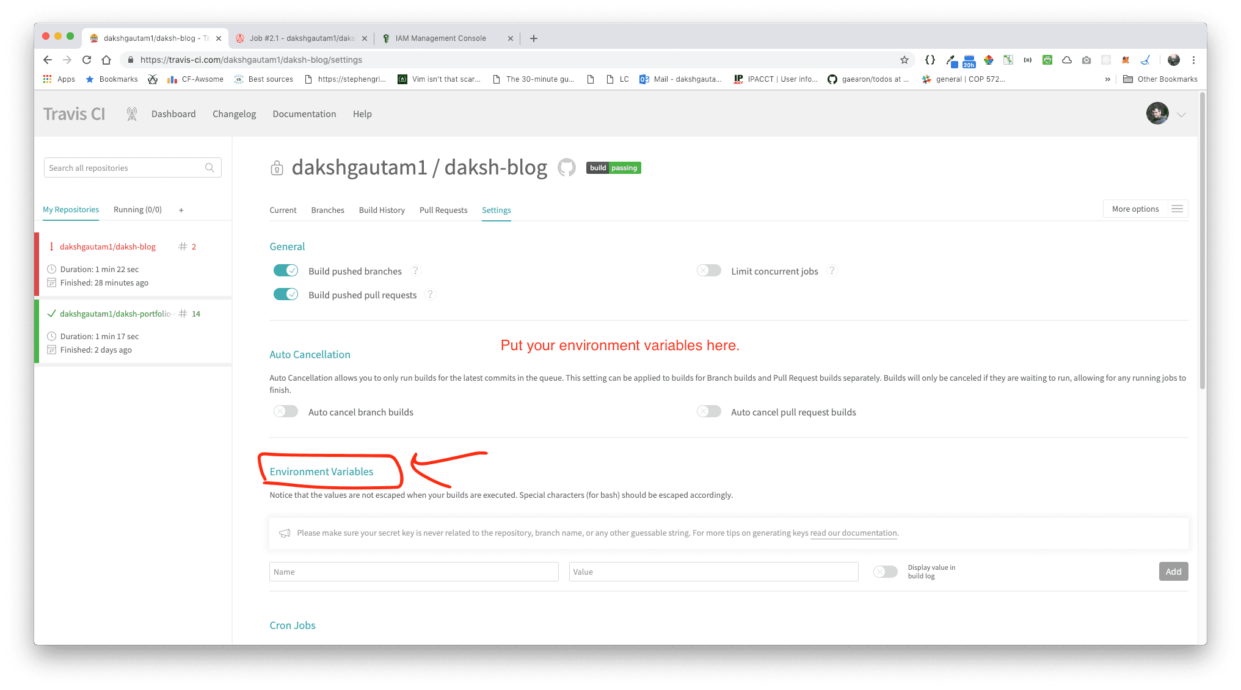Click the camera extension icon

coord(1086,60)
